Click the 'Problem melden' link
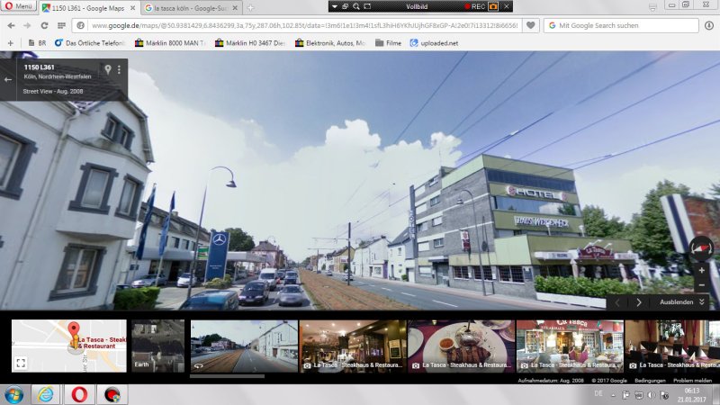This screenshot has width=720, height=405. pos(693,381)
